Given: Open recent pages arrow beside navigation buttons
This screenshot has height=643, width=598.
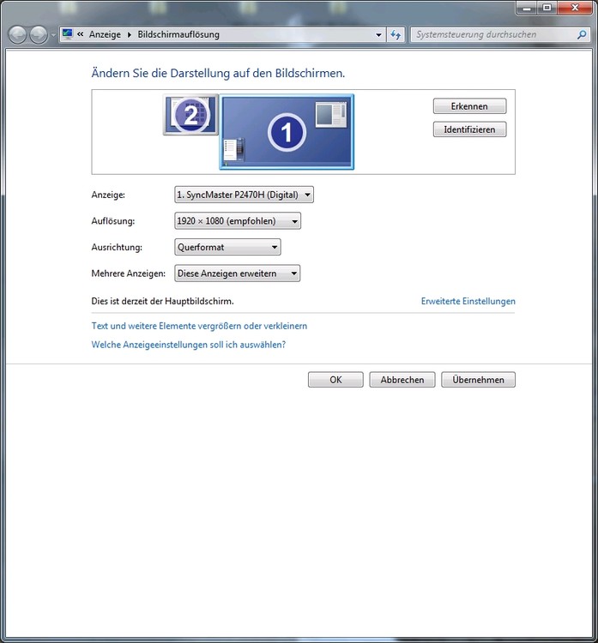Looking at the screenshot, I should coord(53,35).
